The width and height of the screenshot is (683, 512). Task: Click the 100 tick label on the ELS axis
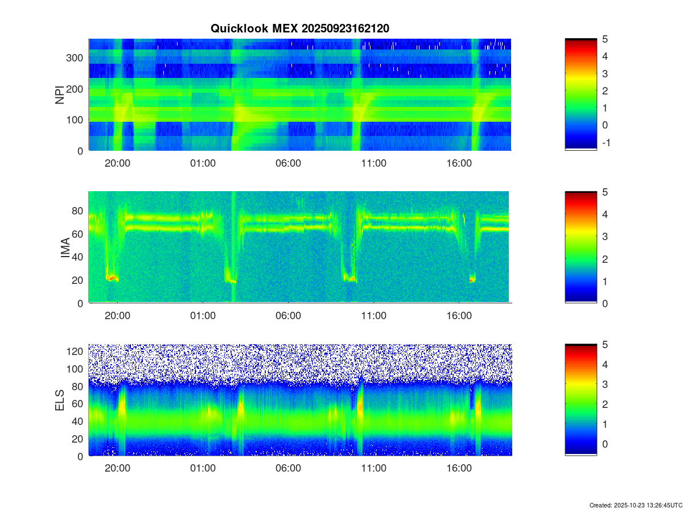pos(76,369)
